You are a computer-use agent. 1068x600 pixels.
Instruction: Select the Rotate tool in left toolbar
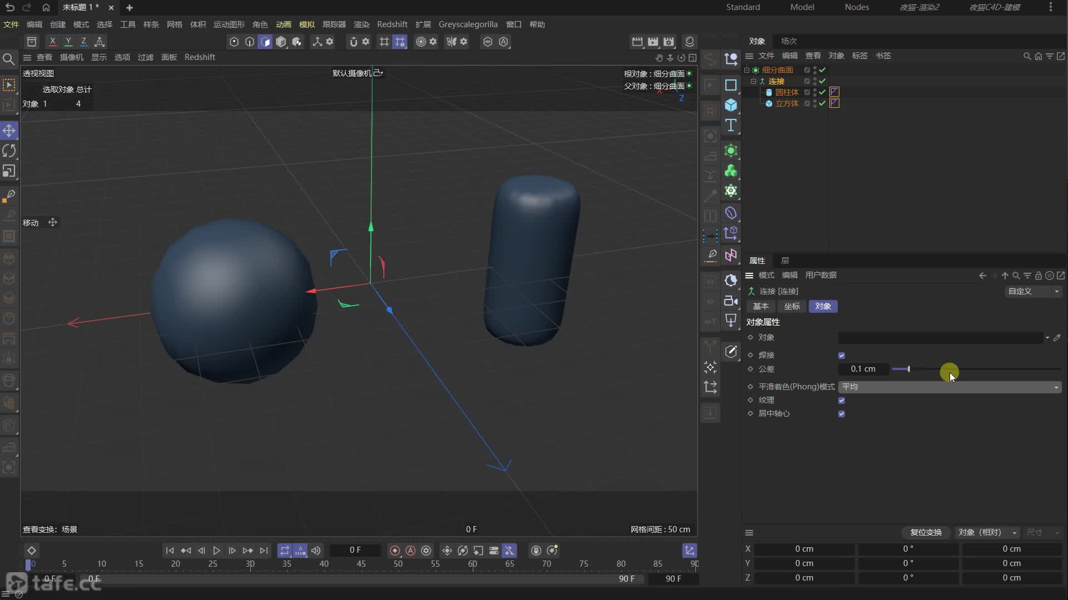click(9, 151)
